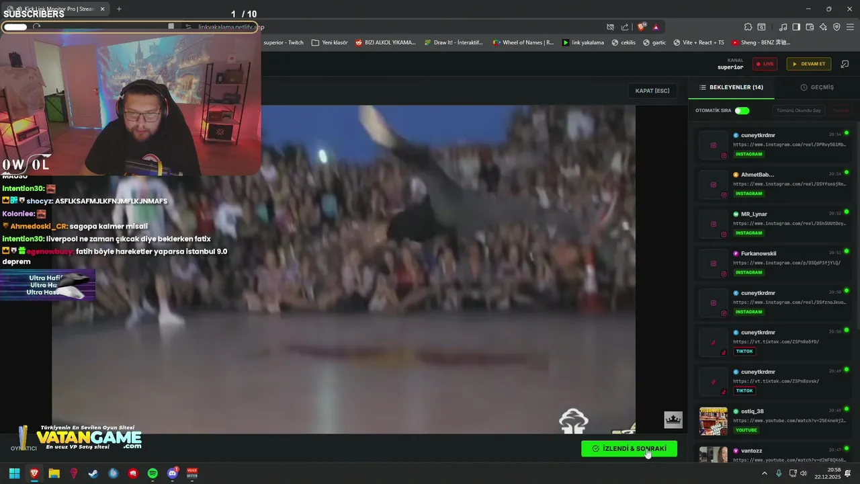Click the vantozz video thumbnail
This screenshot has width=860, height=484.
[x=714, y=454]
